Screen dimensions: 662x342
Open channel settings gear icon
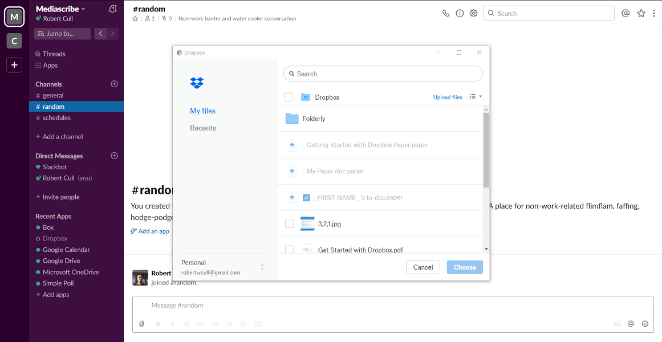pyautogui.click(x=474, y=13)
